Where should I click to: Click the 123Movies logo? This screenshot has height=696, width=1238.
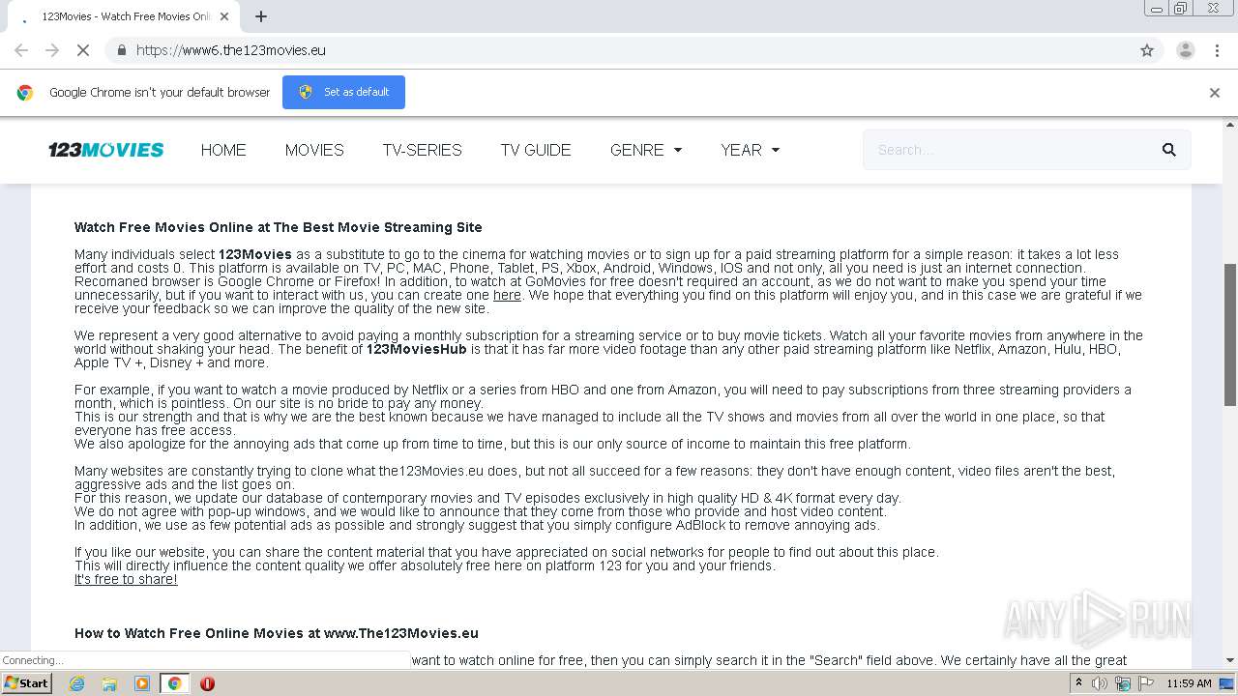click(x=106, y=150)
